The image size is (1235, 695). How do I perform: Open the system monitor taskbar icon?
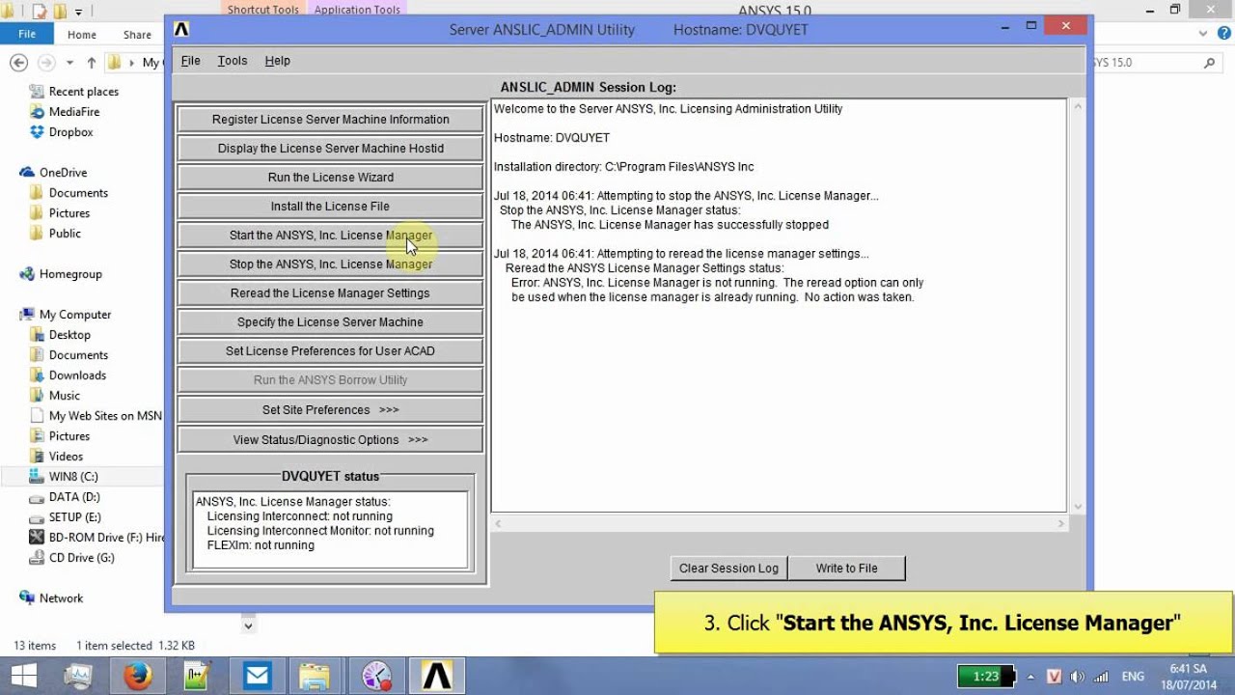pyautogui.click(x=78, y=677)
